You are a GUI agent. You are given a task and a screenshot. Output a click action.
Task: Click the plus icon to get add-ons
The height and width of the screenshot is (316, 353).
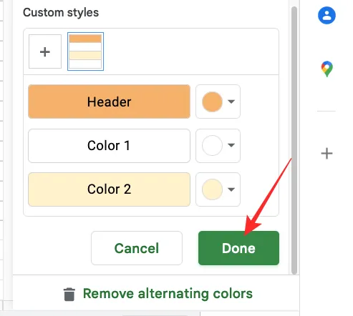coord(327,154)
